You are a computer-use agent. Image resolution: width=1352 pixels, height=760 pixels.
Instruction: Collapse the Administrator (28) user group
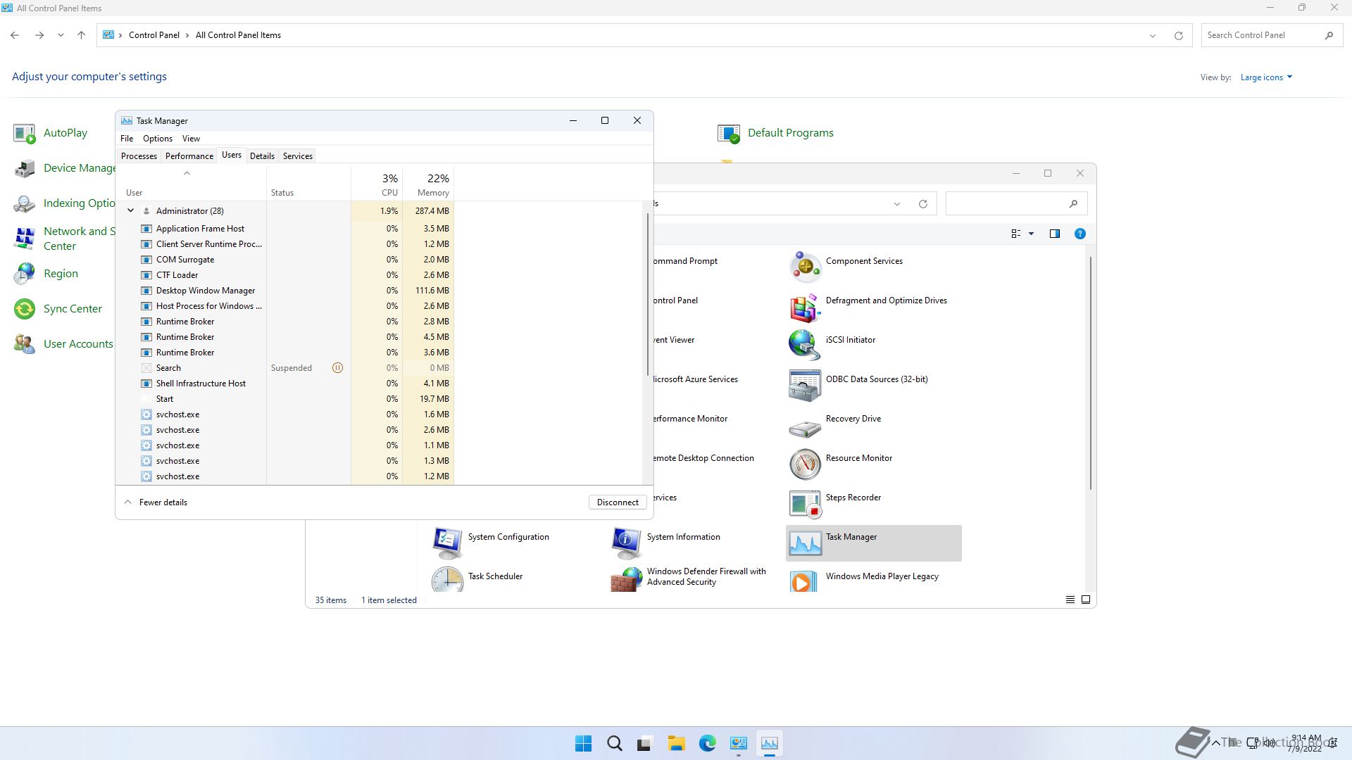[130, 210]
